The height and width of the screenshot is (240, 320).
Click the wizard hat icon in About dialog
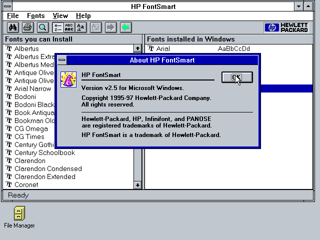[68, 79]
